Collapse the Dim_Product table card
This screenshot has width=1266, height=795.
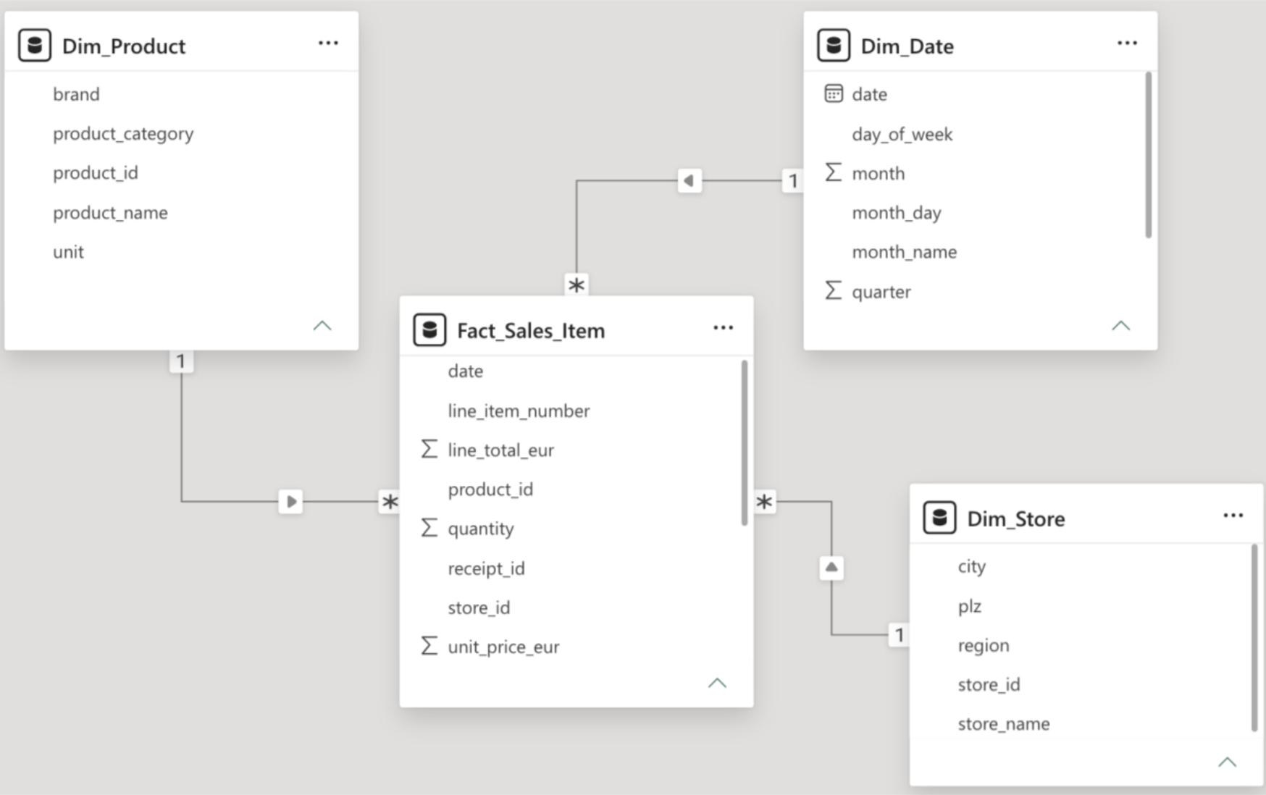point(322,326)
